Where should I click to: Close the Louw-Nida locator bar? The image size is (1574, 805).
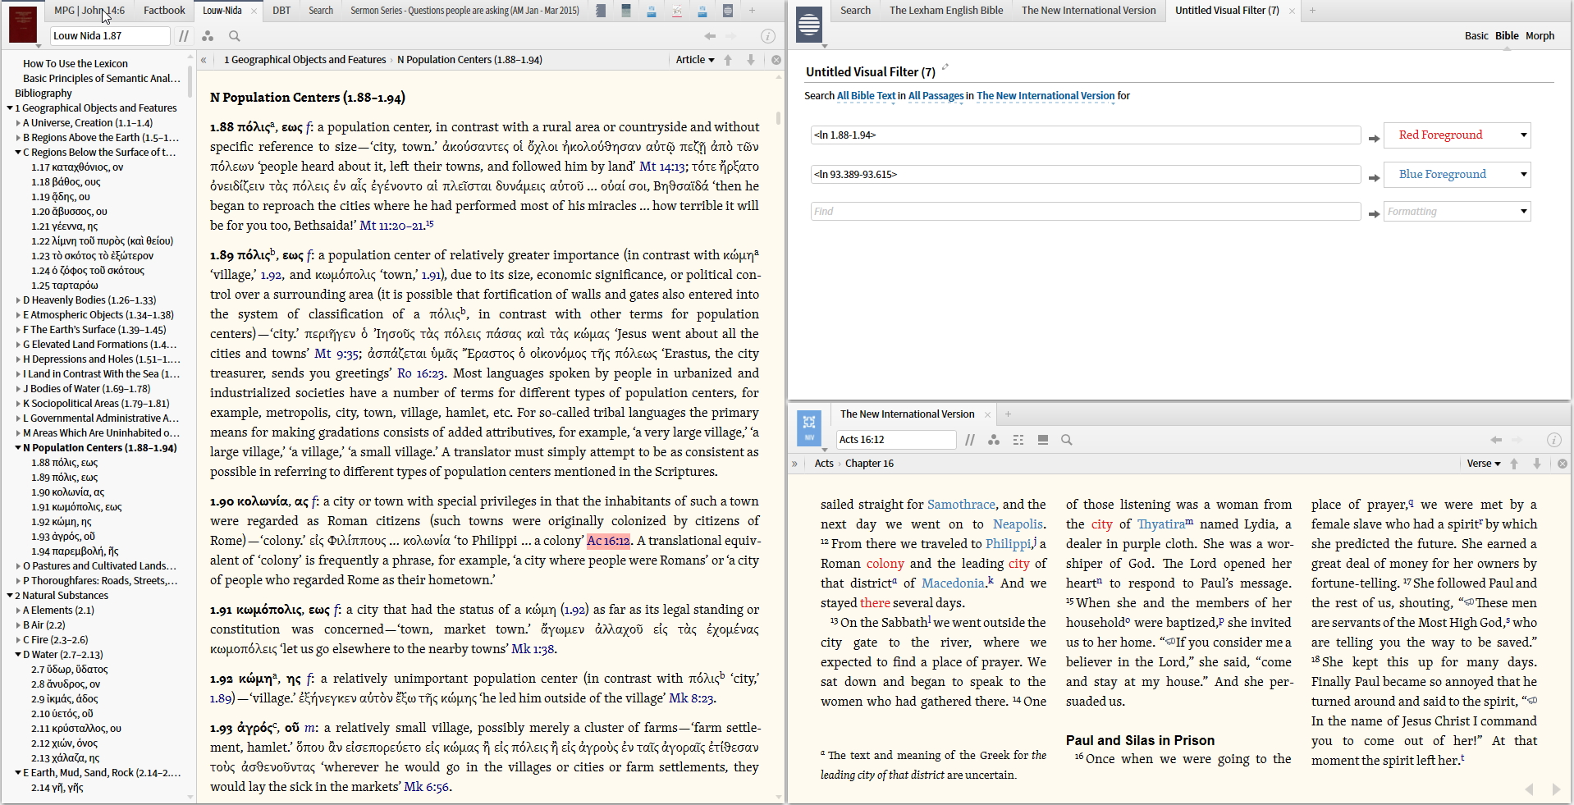coord(776,60)
